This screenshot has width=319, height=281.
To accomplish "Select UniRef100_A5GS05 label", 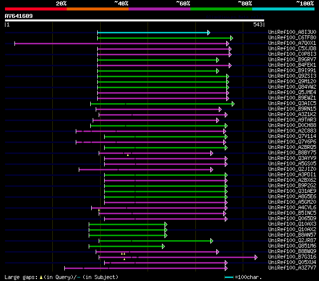I will [x=292, y=164].
